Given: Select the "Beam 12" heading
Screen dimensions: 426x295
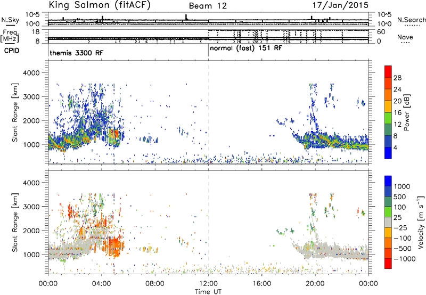Looking at the screenshot, I should (208, 6).
